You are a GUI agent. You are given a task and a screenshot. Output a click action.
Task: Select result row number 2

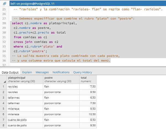click(3, 92)
